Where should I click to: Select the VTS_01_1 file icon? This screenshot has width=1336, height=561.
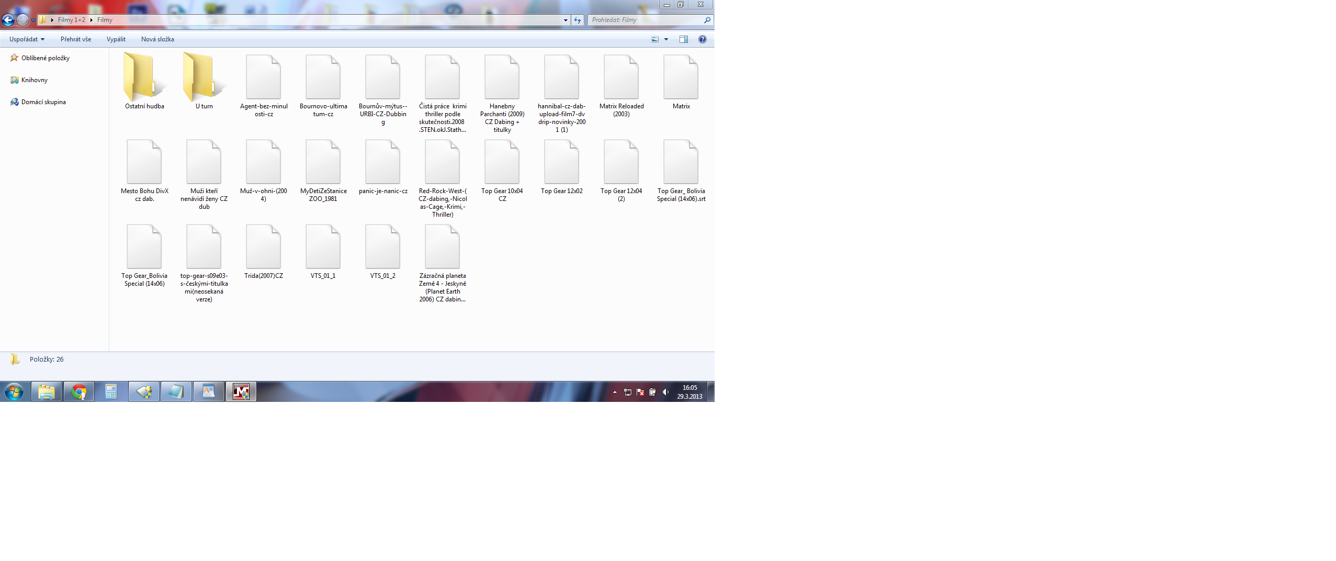[323, 246]
